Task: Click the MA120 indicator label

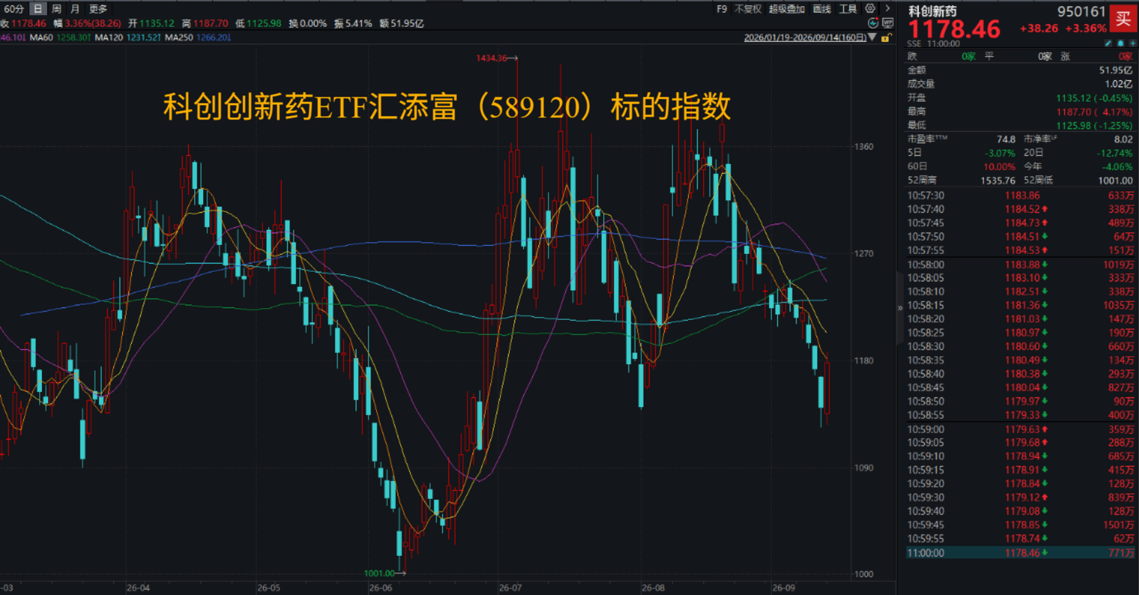Action: (x=108, y=38)
